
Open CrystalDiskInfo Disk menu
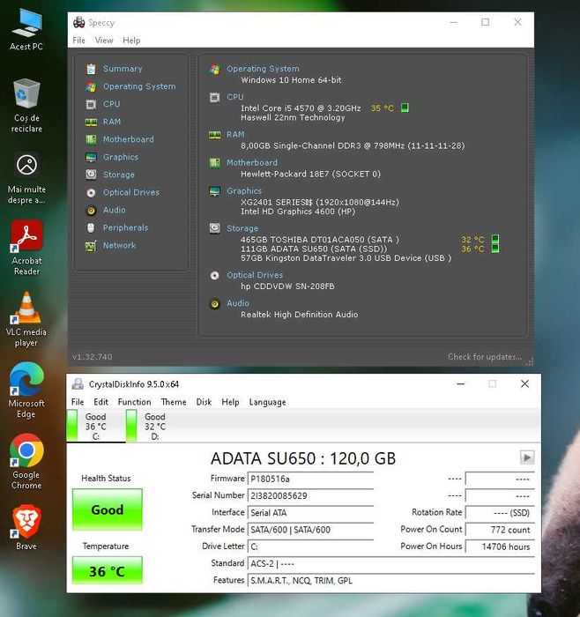click(x=204, y=402)
